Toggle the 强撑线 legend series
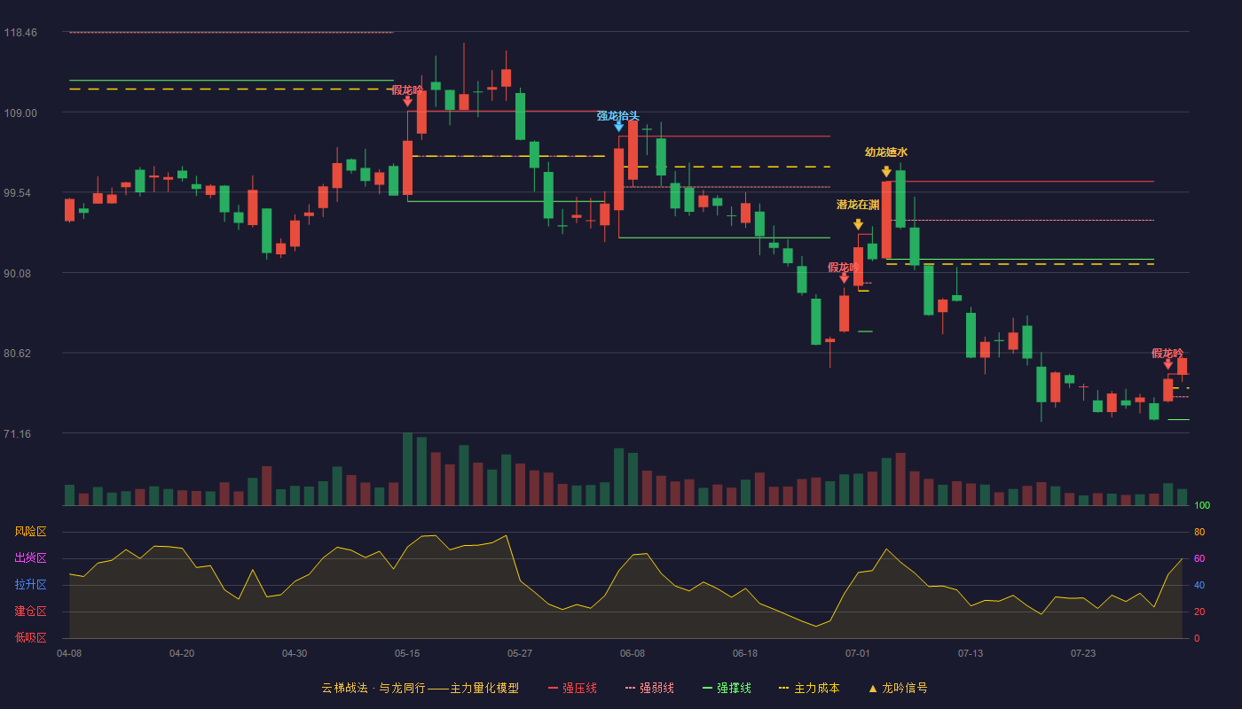The image size is (1242, 709). [727, 688]
